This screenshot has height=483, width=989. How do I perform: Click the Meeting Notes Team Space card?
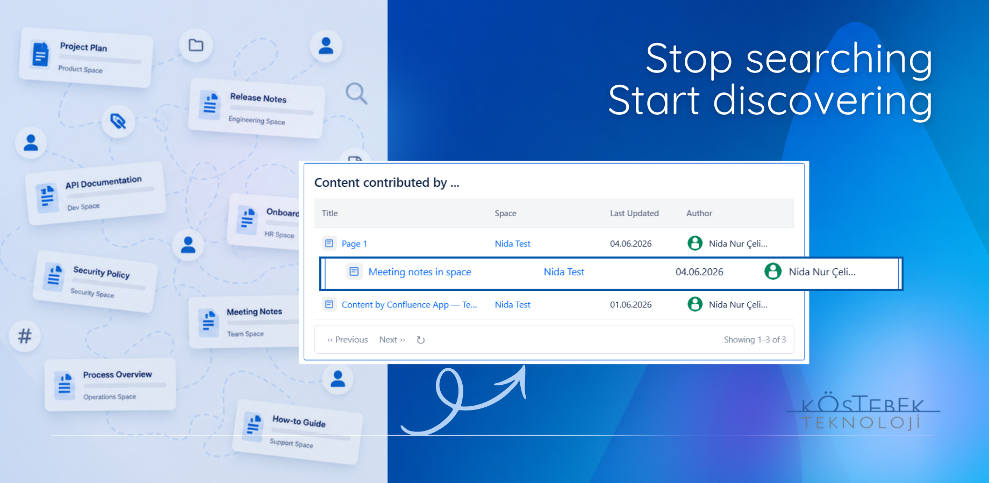point(243,322)
